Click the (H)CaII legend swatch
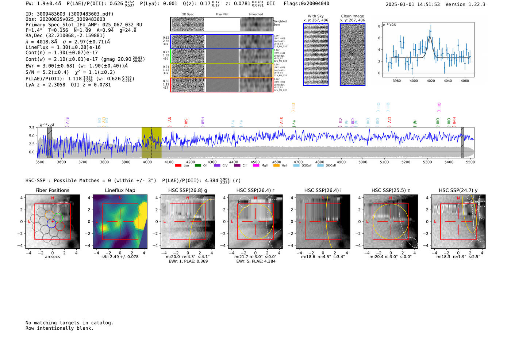Screen dimensions: 511x348 click(x=320, y=165)
